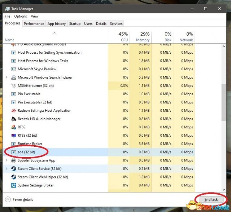Screen dimensions: 231x212
Task: Click the System Settings Broker gear icon
Action: point(14,185)
